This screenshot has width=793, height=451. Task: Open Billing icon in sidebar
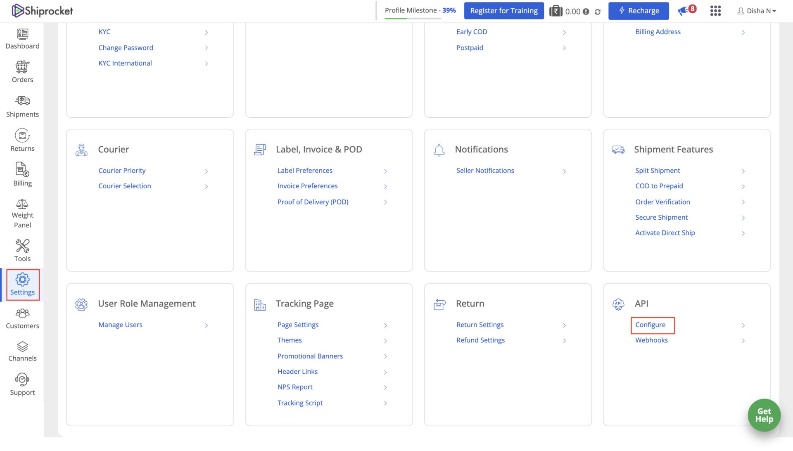[x=22, y=169]
